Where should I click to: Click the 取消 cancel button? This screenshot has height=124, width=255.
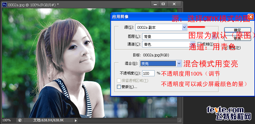tap(238, 38)
